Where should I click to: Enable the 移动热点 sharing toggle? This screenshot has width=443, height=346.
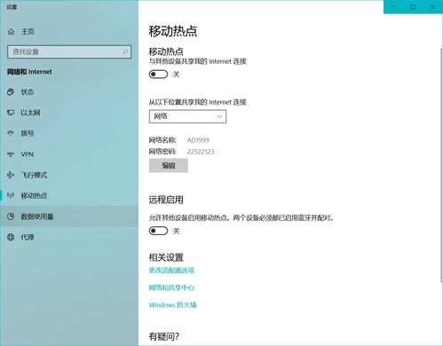pyautogui.click(x=158, y=75)
